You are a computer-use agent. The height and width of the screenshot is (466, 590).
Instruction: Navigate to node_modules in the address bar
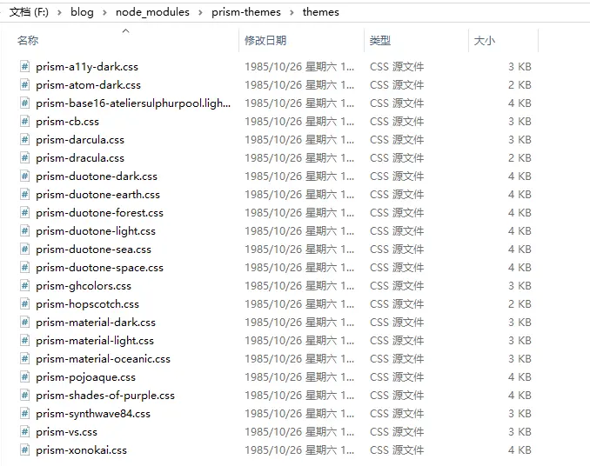click(152, 12)
